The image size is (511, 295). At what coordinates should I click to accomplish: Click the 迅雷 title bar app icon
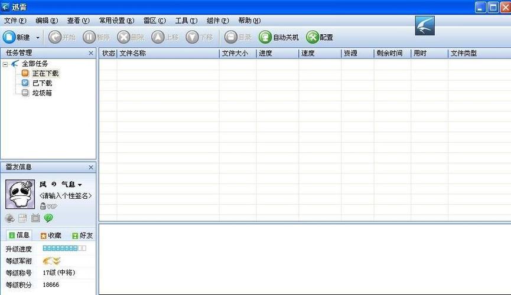click(x=5, y=7)
